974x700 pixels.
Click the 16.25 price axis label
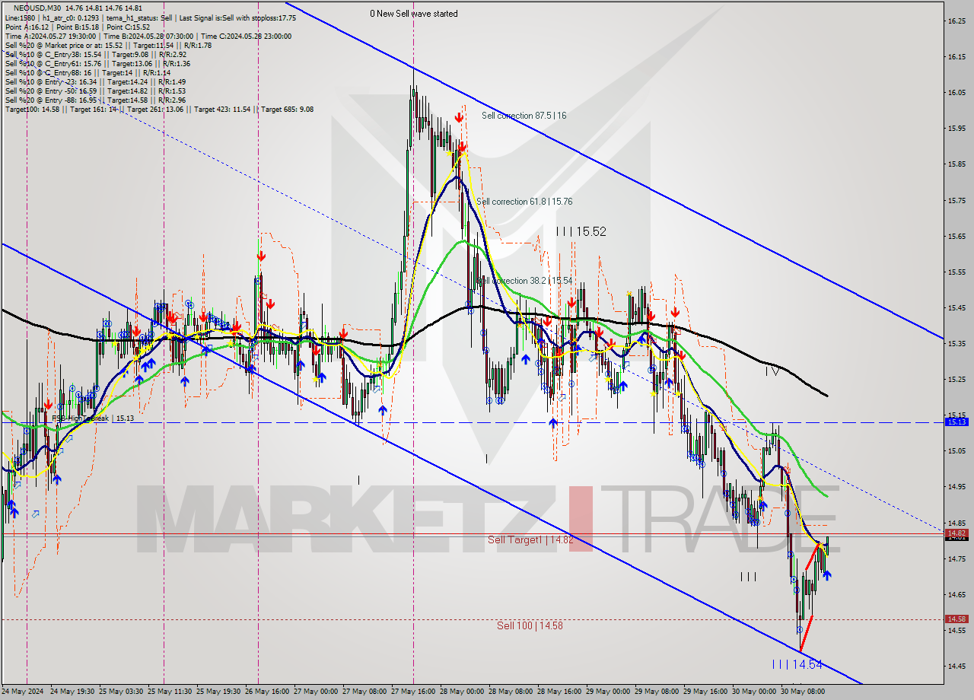pyautogui.click(x=956, y=21)
